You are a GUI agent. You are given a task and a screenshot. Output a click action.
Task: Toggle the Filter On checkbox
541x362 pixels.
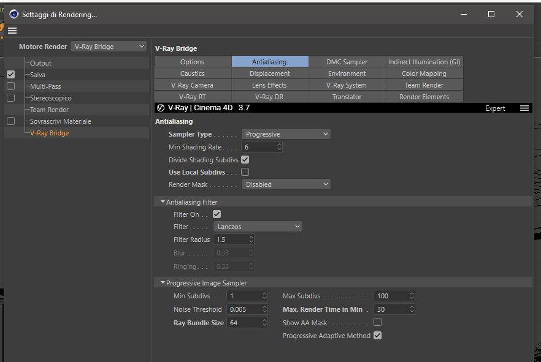click(x=217, y=214)
